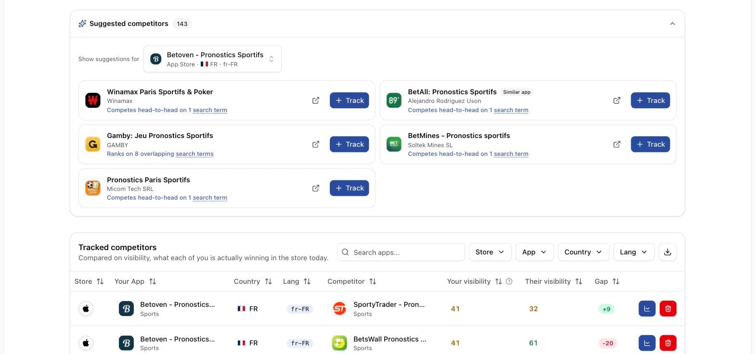Click the Pronostics Paris Sportifs Daily Tips icon
Screen dimensions: 755x354
tap(93, 188)
